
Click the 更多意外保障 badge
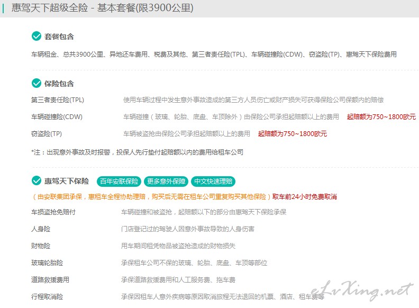166,182
